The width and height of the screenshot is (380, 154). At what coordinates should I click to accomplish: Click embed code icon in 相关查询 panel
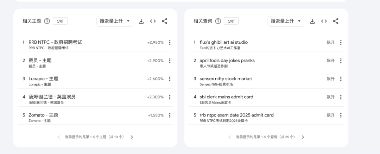[324, 21]
